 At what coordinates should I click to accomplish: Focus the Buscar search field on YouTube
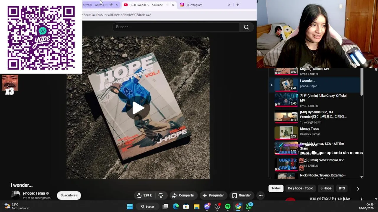coord(176,27)
